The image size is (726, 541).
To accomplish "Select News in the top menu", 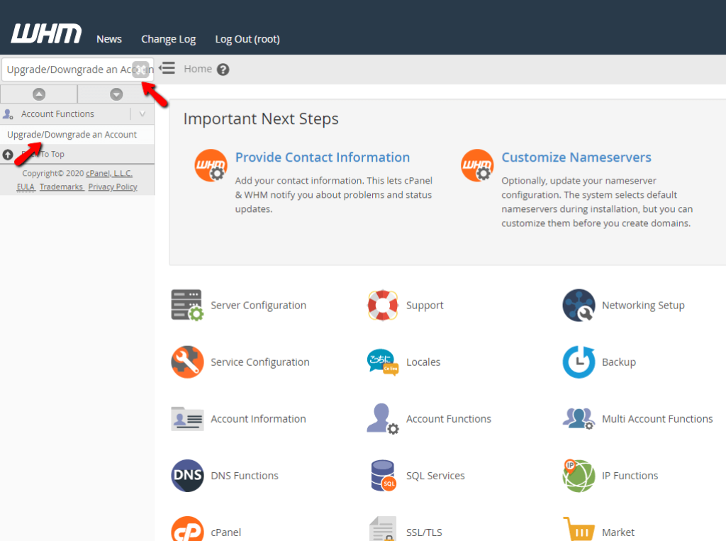I will click(108, 39).
